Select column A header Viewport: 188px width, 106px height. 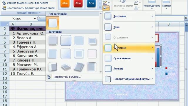pyautogui.click(x=13, y=24)
